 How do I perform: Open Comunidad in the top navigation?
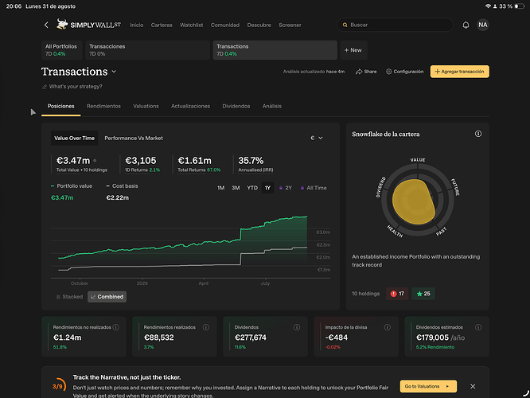pos(224,25)
